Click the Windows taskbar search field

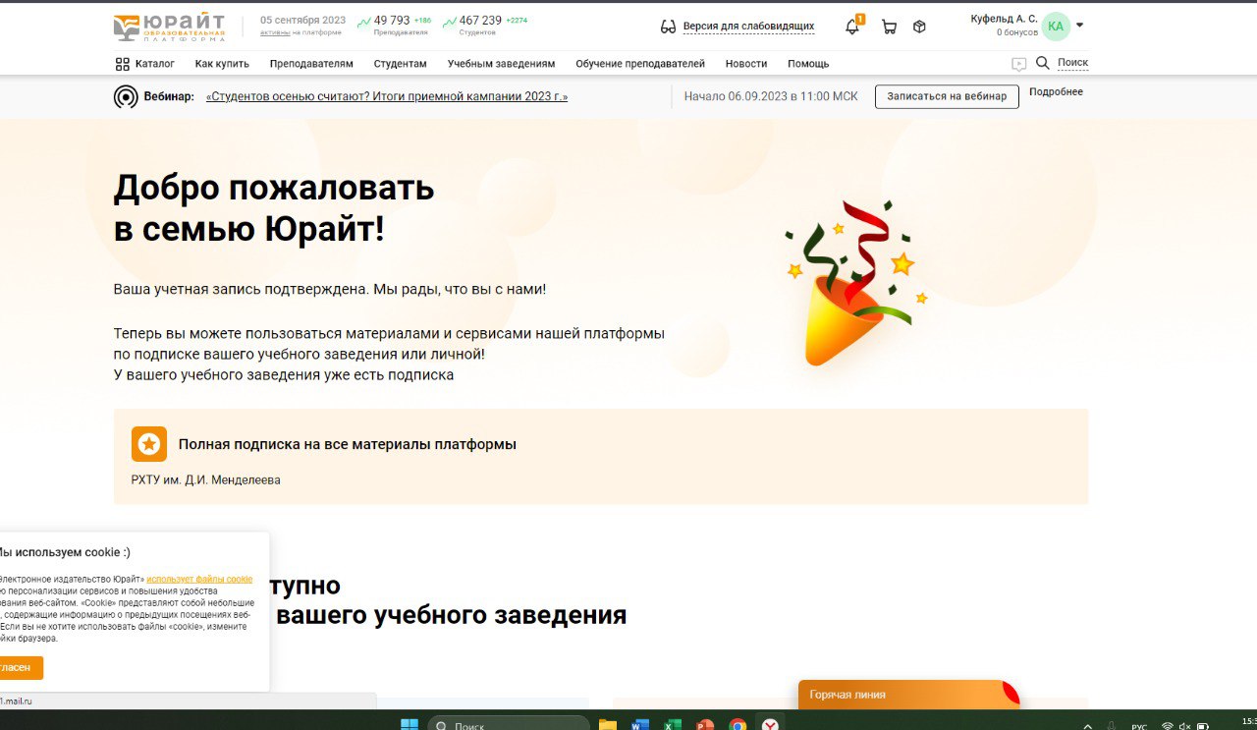coord(509,725)
